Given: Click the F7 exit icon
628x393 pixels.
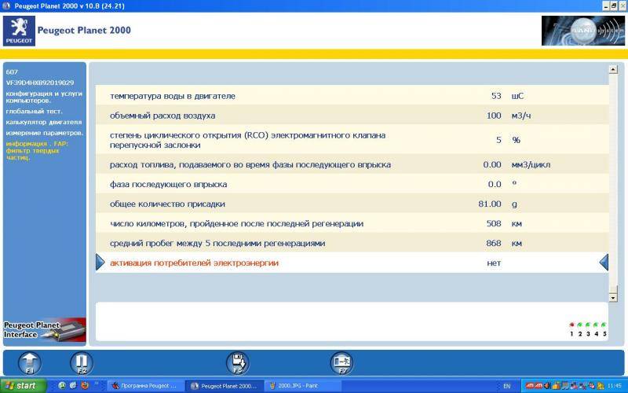Looking at the screenshot, I should click(x=342, y=362).
